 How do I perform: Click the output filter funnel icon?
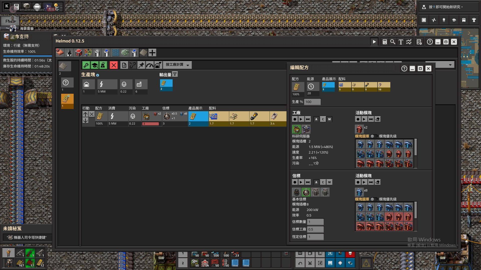tap(175, 74)
